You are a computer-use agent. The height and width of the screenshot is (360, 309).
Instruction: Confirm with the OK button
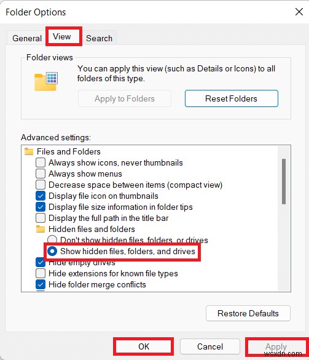point(144,346)
